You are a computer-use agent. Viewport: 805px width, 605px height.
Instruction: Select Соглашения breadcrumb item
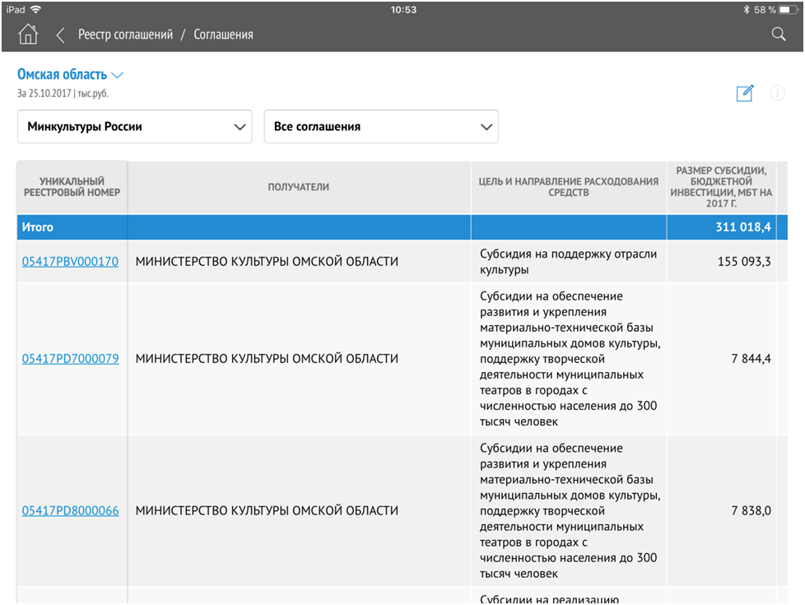223,35
